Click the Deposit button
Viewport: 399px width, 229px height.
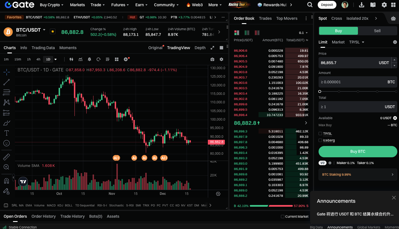click(x=327, y=5)
